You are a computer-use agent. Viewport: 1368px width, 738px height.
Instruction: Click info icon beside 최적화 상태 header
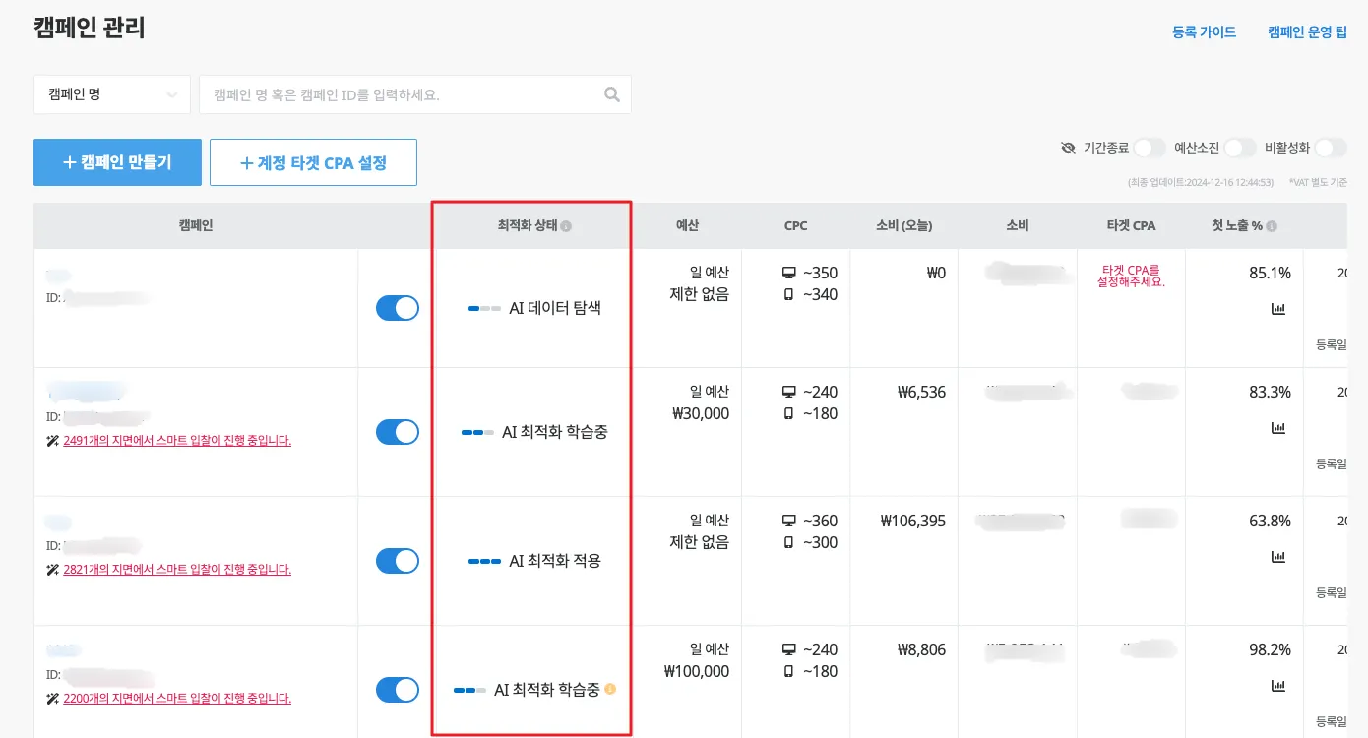point(566,226)
